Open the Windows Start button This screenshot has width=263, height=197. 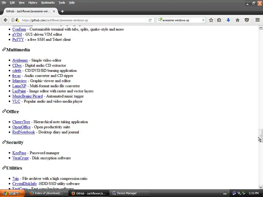pos(12,193)
